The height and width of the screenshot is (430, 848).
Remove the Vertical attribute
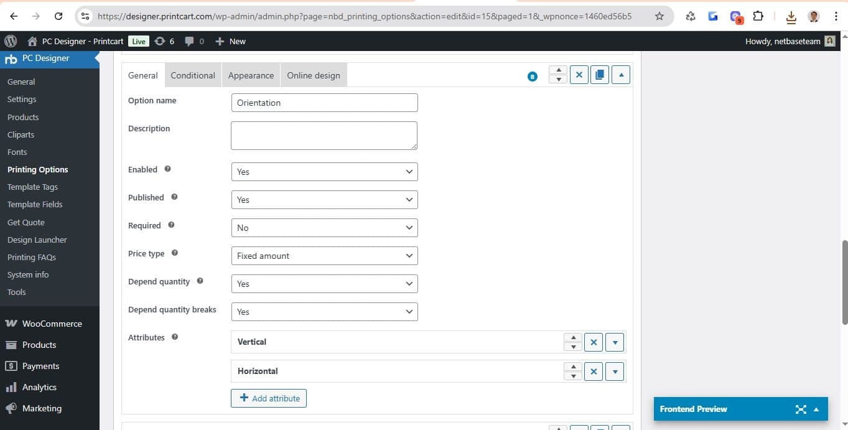(x=594, y=342)
